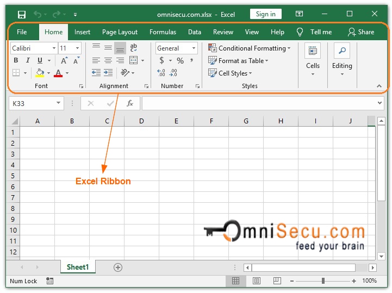
Task: Apply Percent Style icon
Action: click(x=181, y=60)
